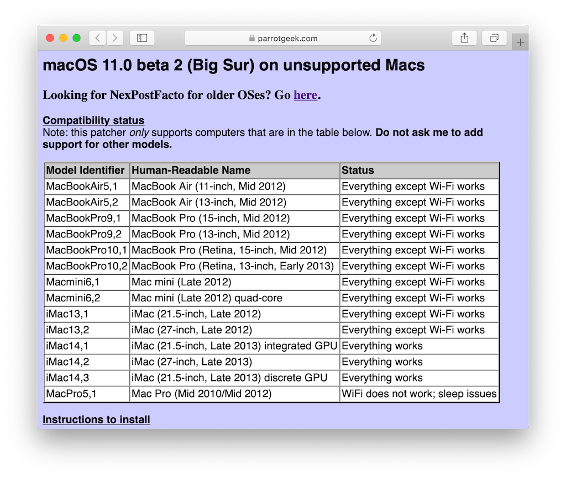Select the MacBookPro9,1 cell

pos(87,218)
